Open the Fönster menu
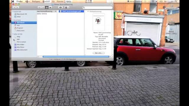The height and width of the screenshot is (106, 189). pos(60,1)
